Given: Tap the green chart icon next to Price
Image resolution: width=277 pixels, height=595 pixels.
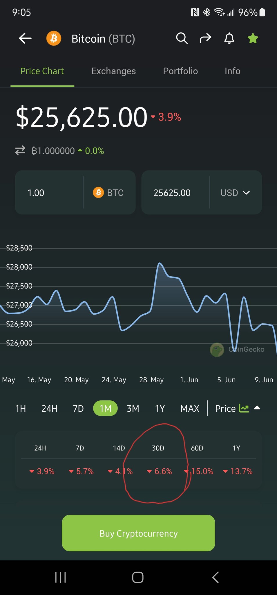Looking at the screenshot, I should (x=244, y=408).
